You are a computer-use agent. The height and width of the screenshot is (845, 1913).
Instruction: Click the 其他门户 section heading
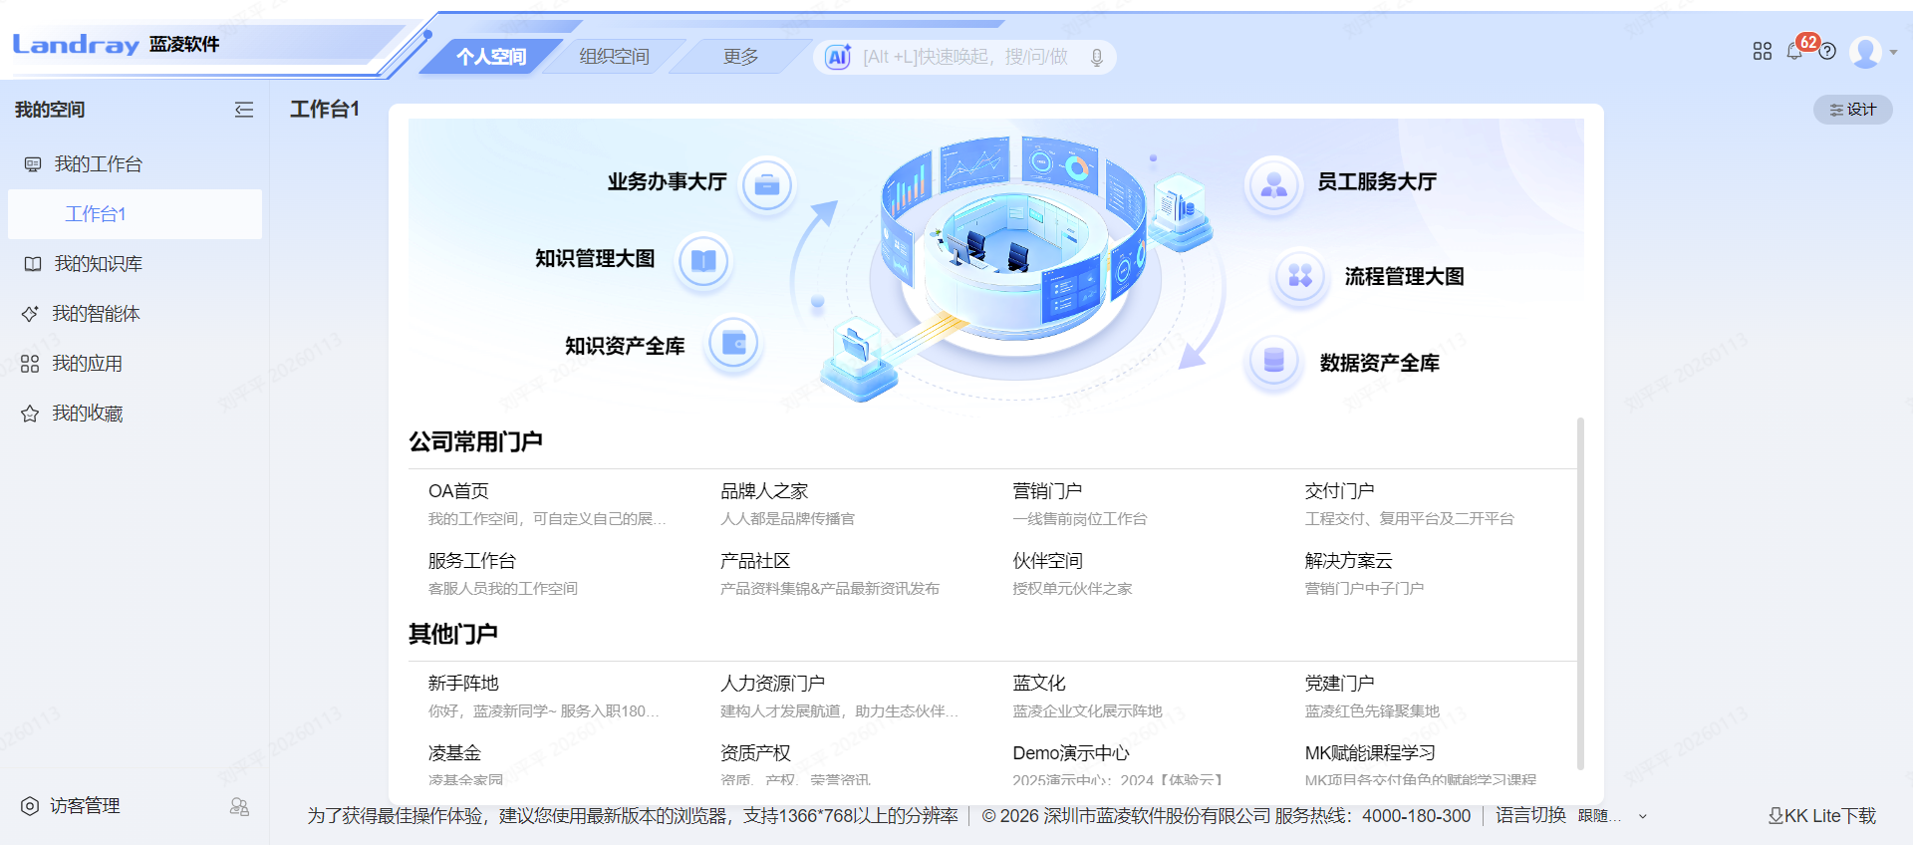[453, 634]
